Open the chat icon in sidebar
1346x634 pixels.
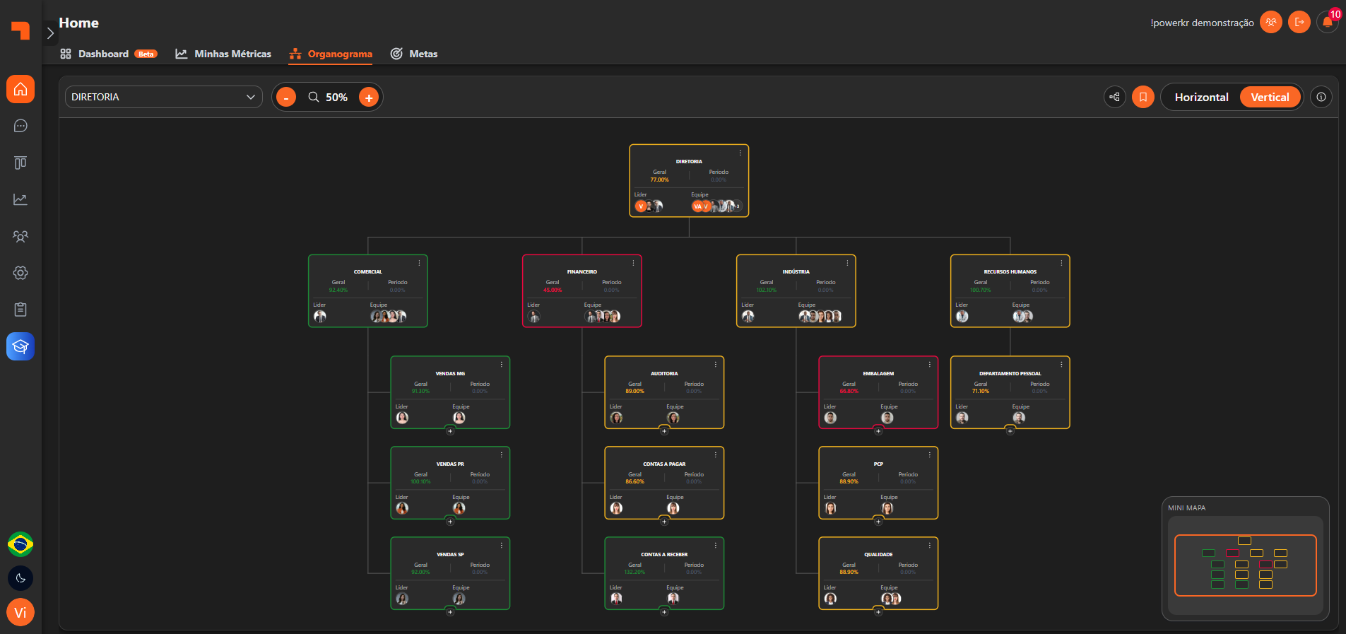pos(20,126)
